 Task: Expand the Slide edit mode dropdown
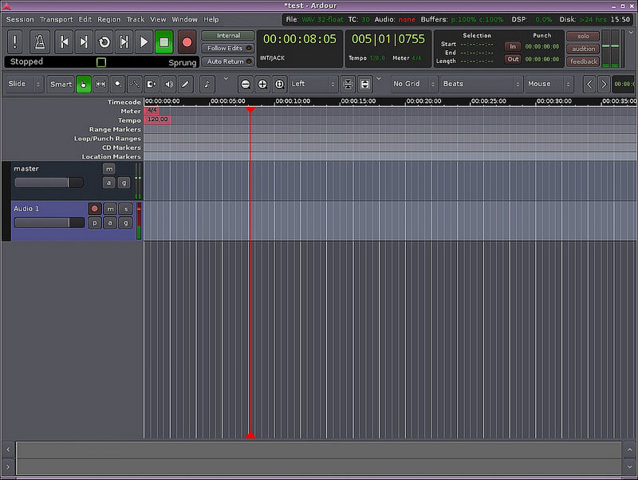coord(22,84)
